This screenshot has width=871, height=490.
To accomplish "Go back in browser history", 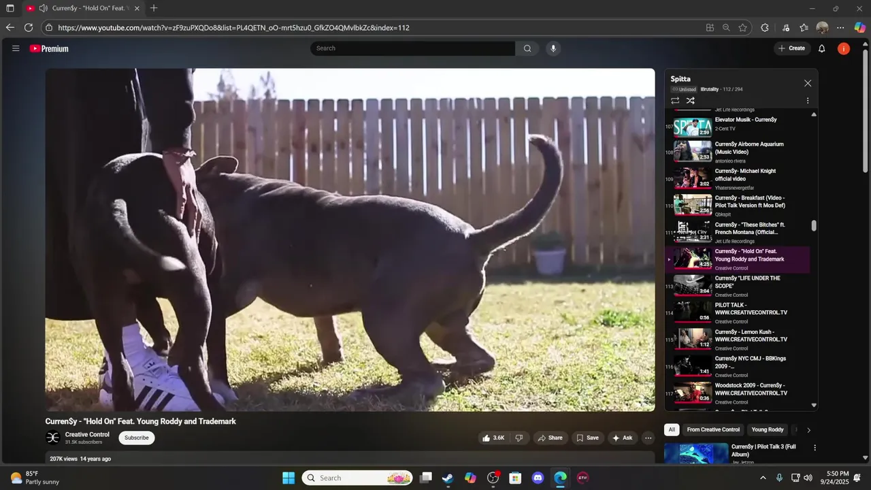I will pos(10,28).
